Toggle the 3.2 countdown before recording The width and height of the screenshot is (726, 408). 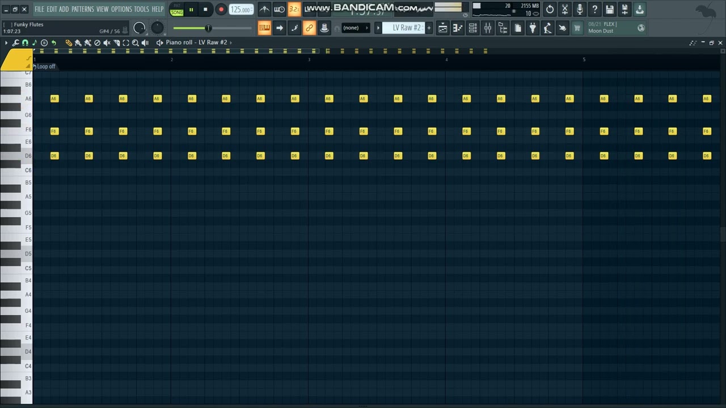coord(294,9)
